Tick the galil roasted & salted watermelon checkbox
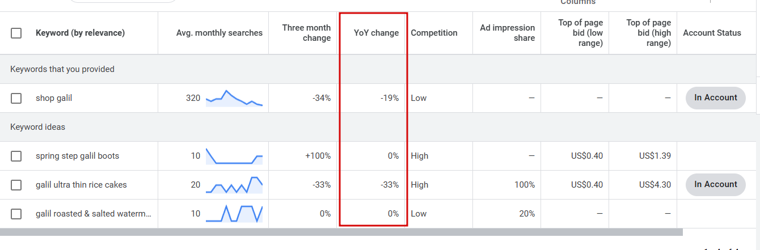Viewport: 760px width, 250px height. [16, 214]
